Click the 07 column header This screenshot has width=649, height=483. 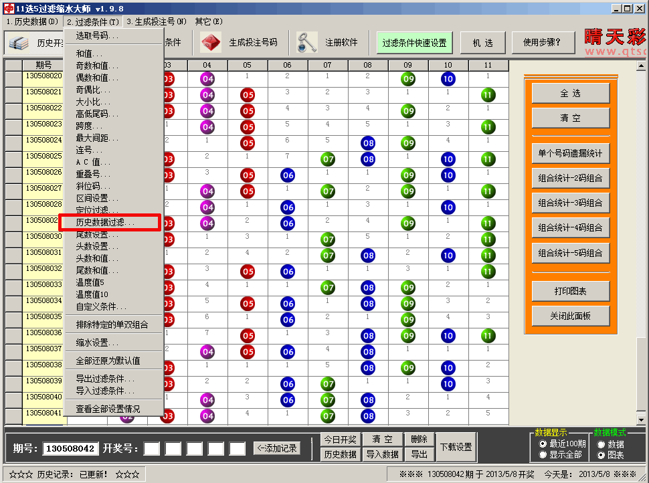click(327, 65)
